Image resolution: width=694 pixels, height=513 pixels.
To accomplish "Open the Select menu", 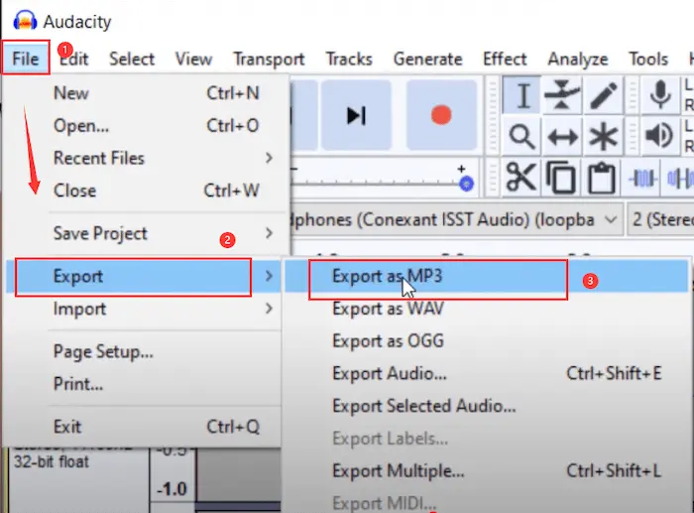I will [132, 59].
